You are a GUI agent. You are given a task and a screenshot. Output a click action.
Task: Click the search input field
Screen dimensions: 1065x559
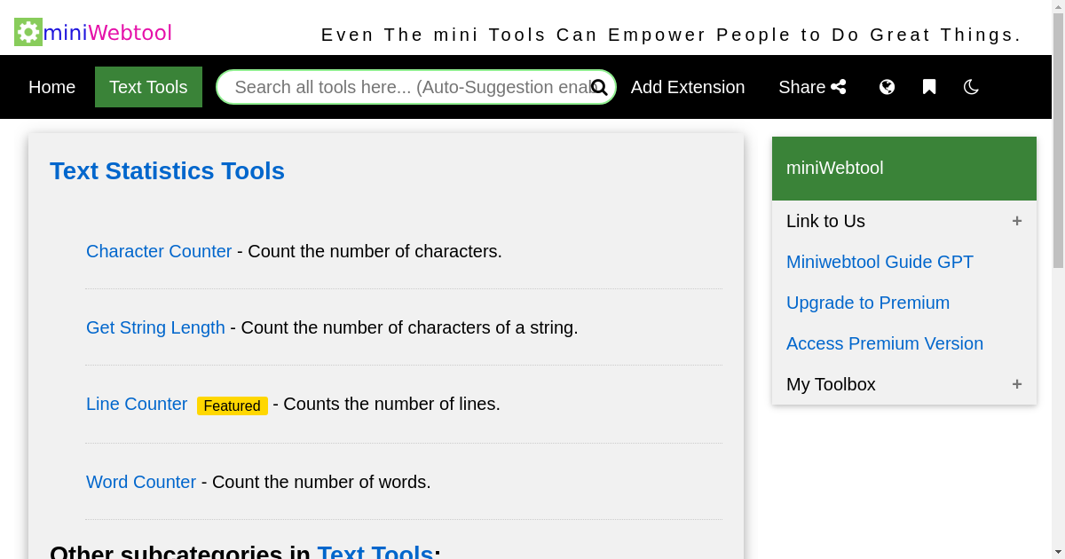click(x=399, y=87)
